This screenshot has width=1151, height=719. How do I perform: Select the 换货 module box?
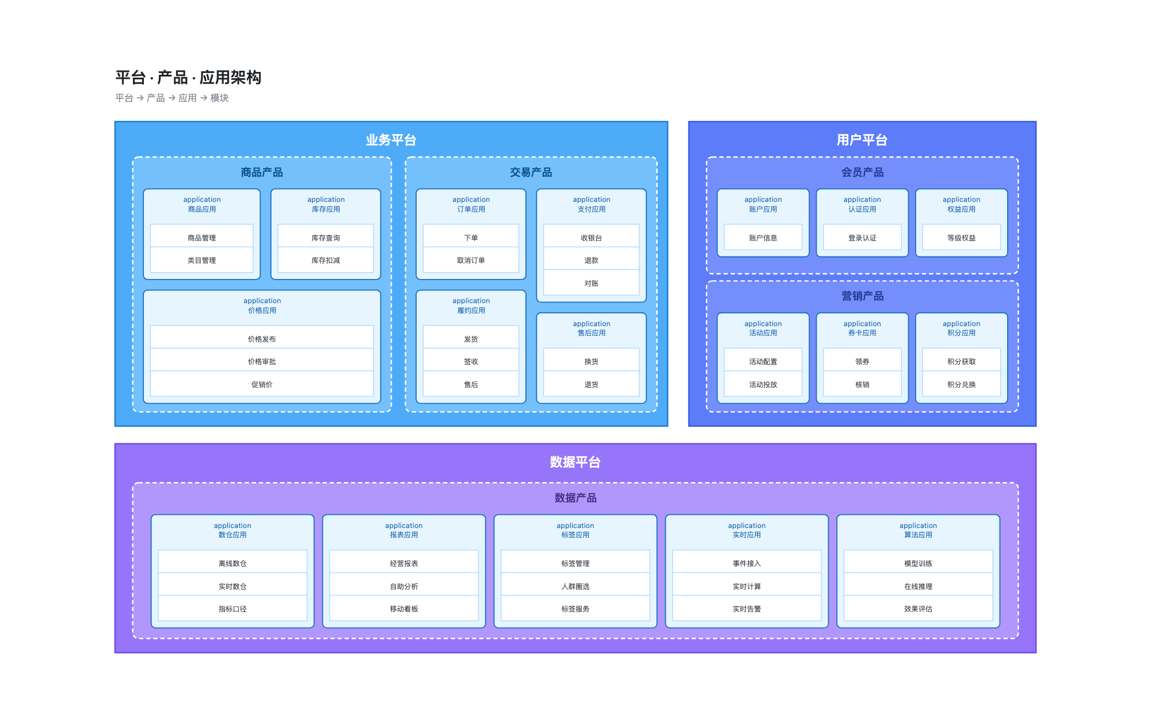pos(592,360)
